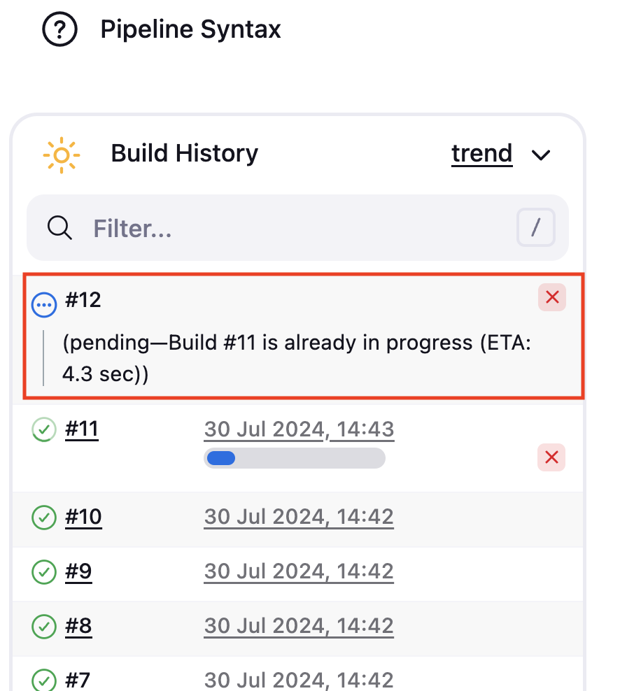Click the green success icon for build #8
The image size is (627, 691).
point(44,627)
